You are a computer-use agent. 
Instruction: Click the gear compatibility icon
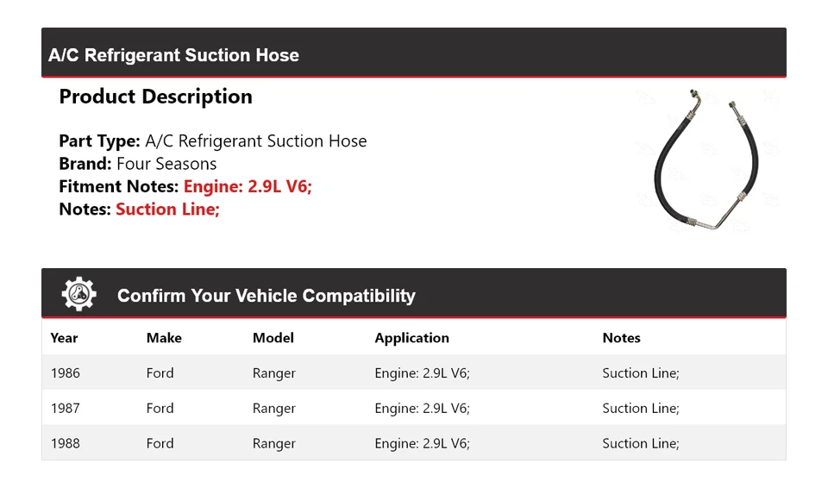click(x=78, y=295)
